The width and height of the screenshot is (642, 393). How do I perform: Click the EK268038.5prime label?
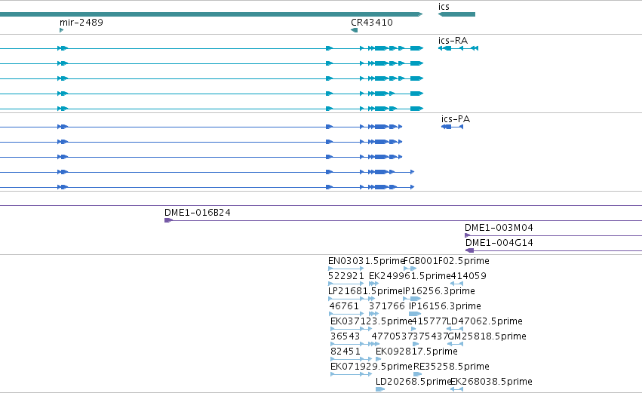(x=491, y=382)
